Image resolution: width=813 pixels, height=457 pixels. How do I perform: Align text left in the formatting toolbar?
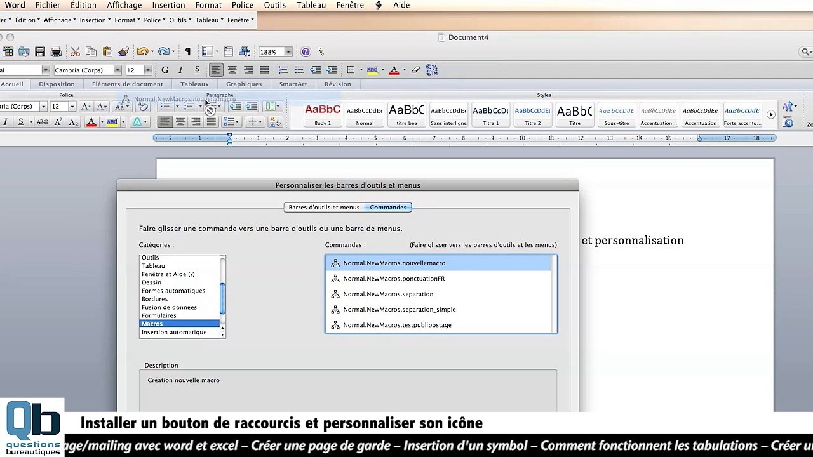point(216,70)
